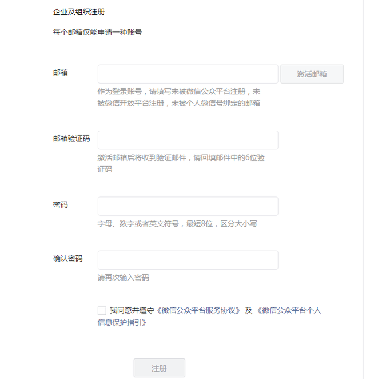Click the password hint starting with 字母、数字或者英文符号

tap(177, 223)
